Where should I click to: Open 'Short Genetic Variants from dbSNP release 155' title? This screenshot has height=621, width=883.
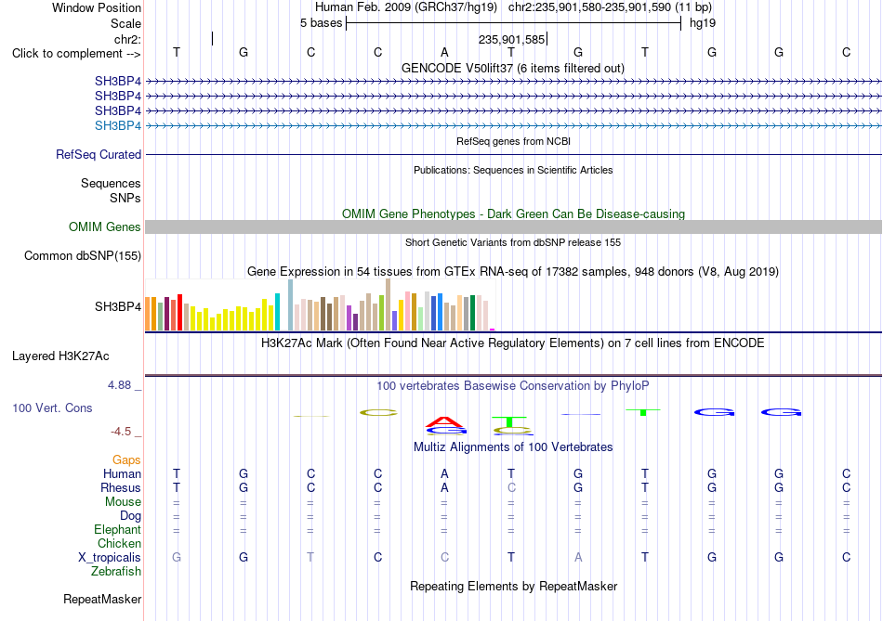click(513, 242)
